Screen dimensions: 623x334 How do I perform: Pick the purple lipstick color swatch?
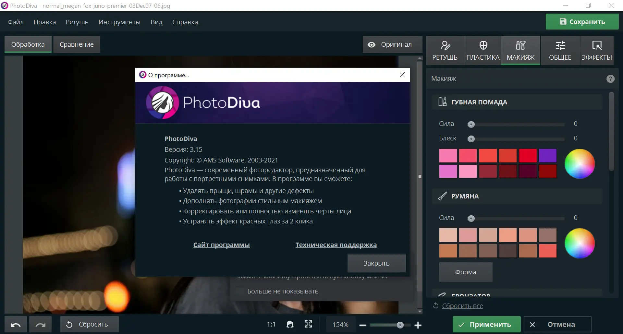coord(548,155)
